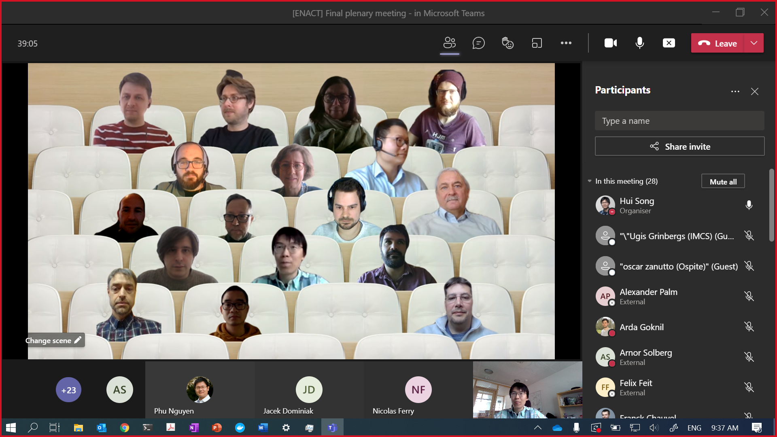
Task: Open More actions ellipsis in meeting toolbar
Action: coord(566,43)
